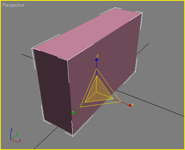
Task: Click the light pink top face of the box
Action: [x=87, y=34]
